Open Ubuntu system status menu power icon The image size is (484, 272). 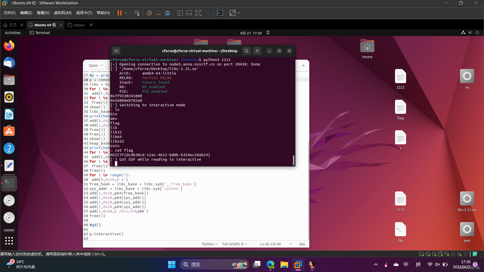pos(477,32)
